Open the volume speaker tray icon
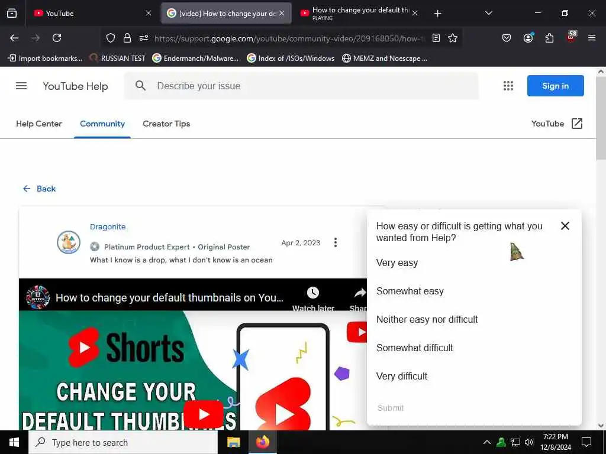The image size is (606, 454). click(529, 442)
